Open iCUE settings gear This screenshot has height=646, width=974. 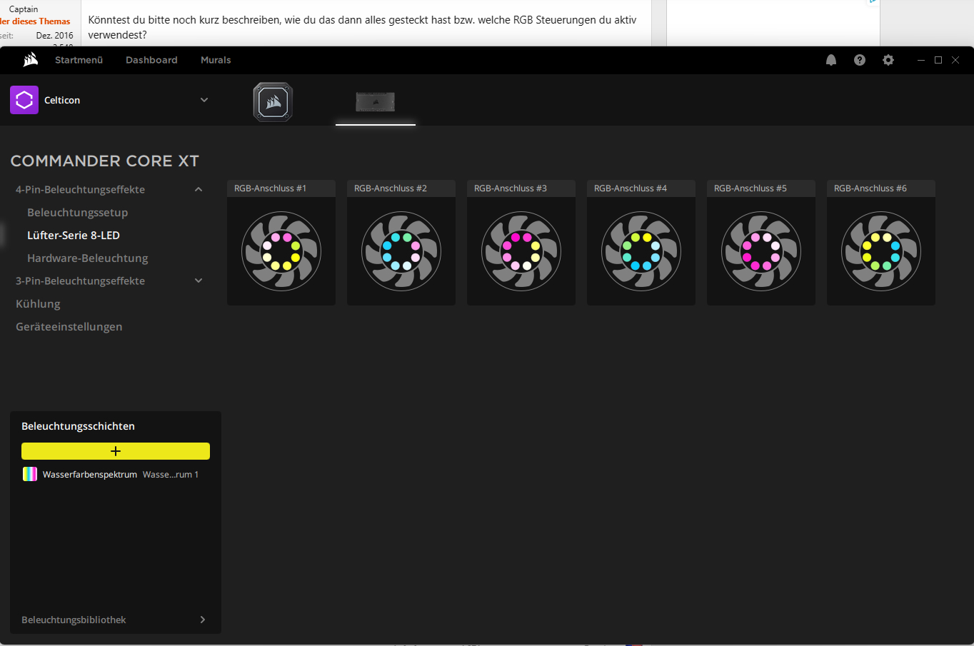point(888,60)
